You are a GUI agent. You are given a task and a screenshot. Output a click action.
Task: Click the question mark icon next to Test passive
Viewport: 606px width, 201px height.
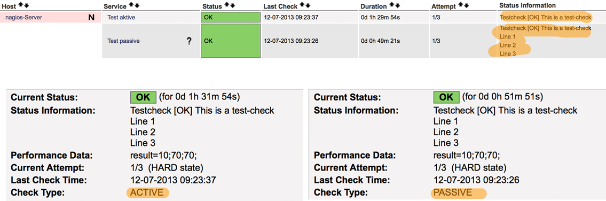click(189, 41)
